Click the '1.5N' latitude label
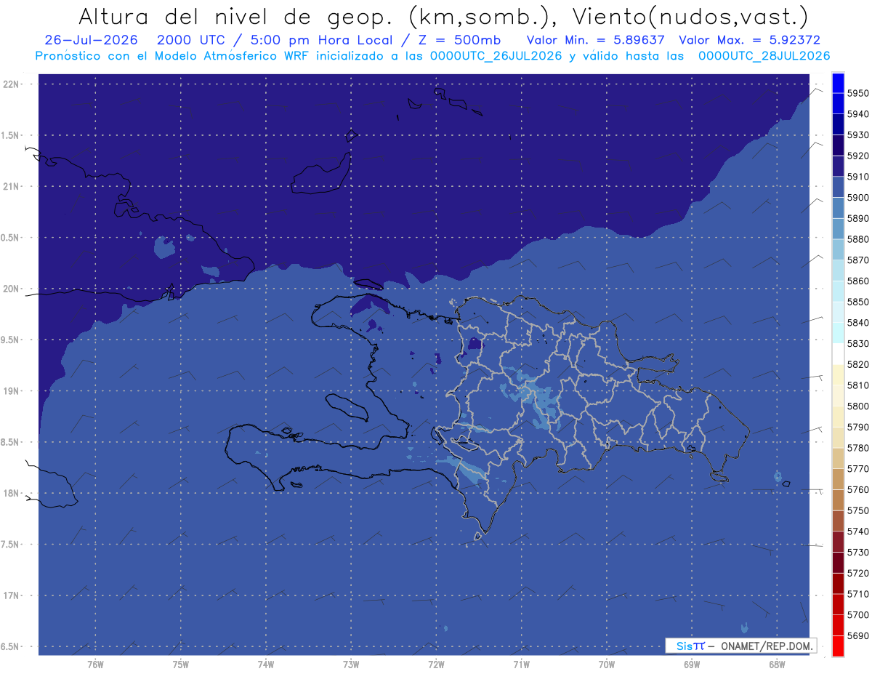The width and height of the screenshot is (872, 674). [11, 135]
